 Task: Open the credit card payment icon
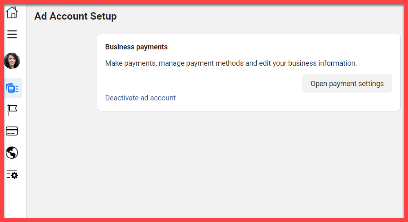12,131
